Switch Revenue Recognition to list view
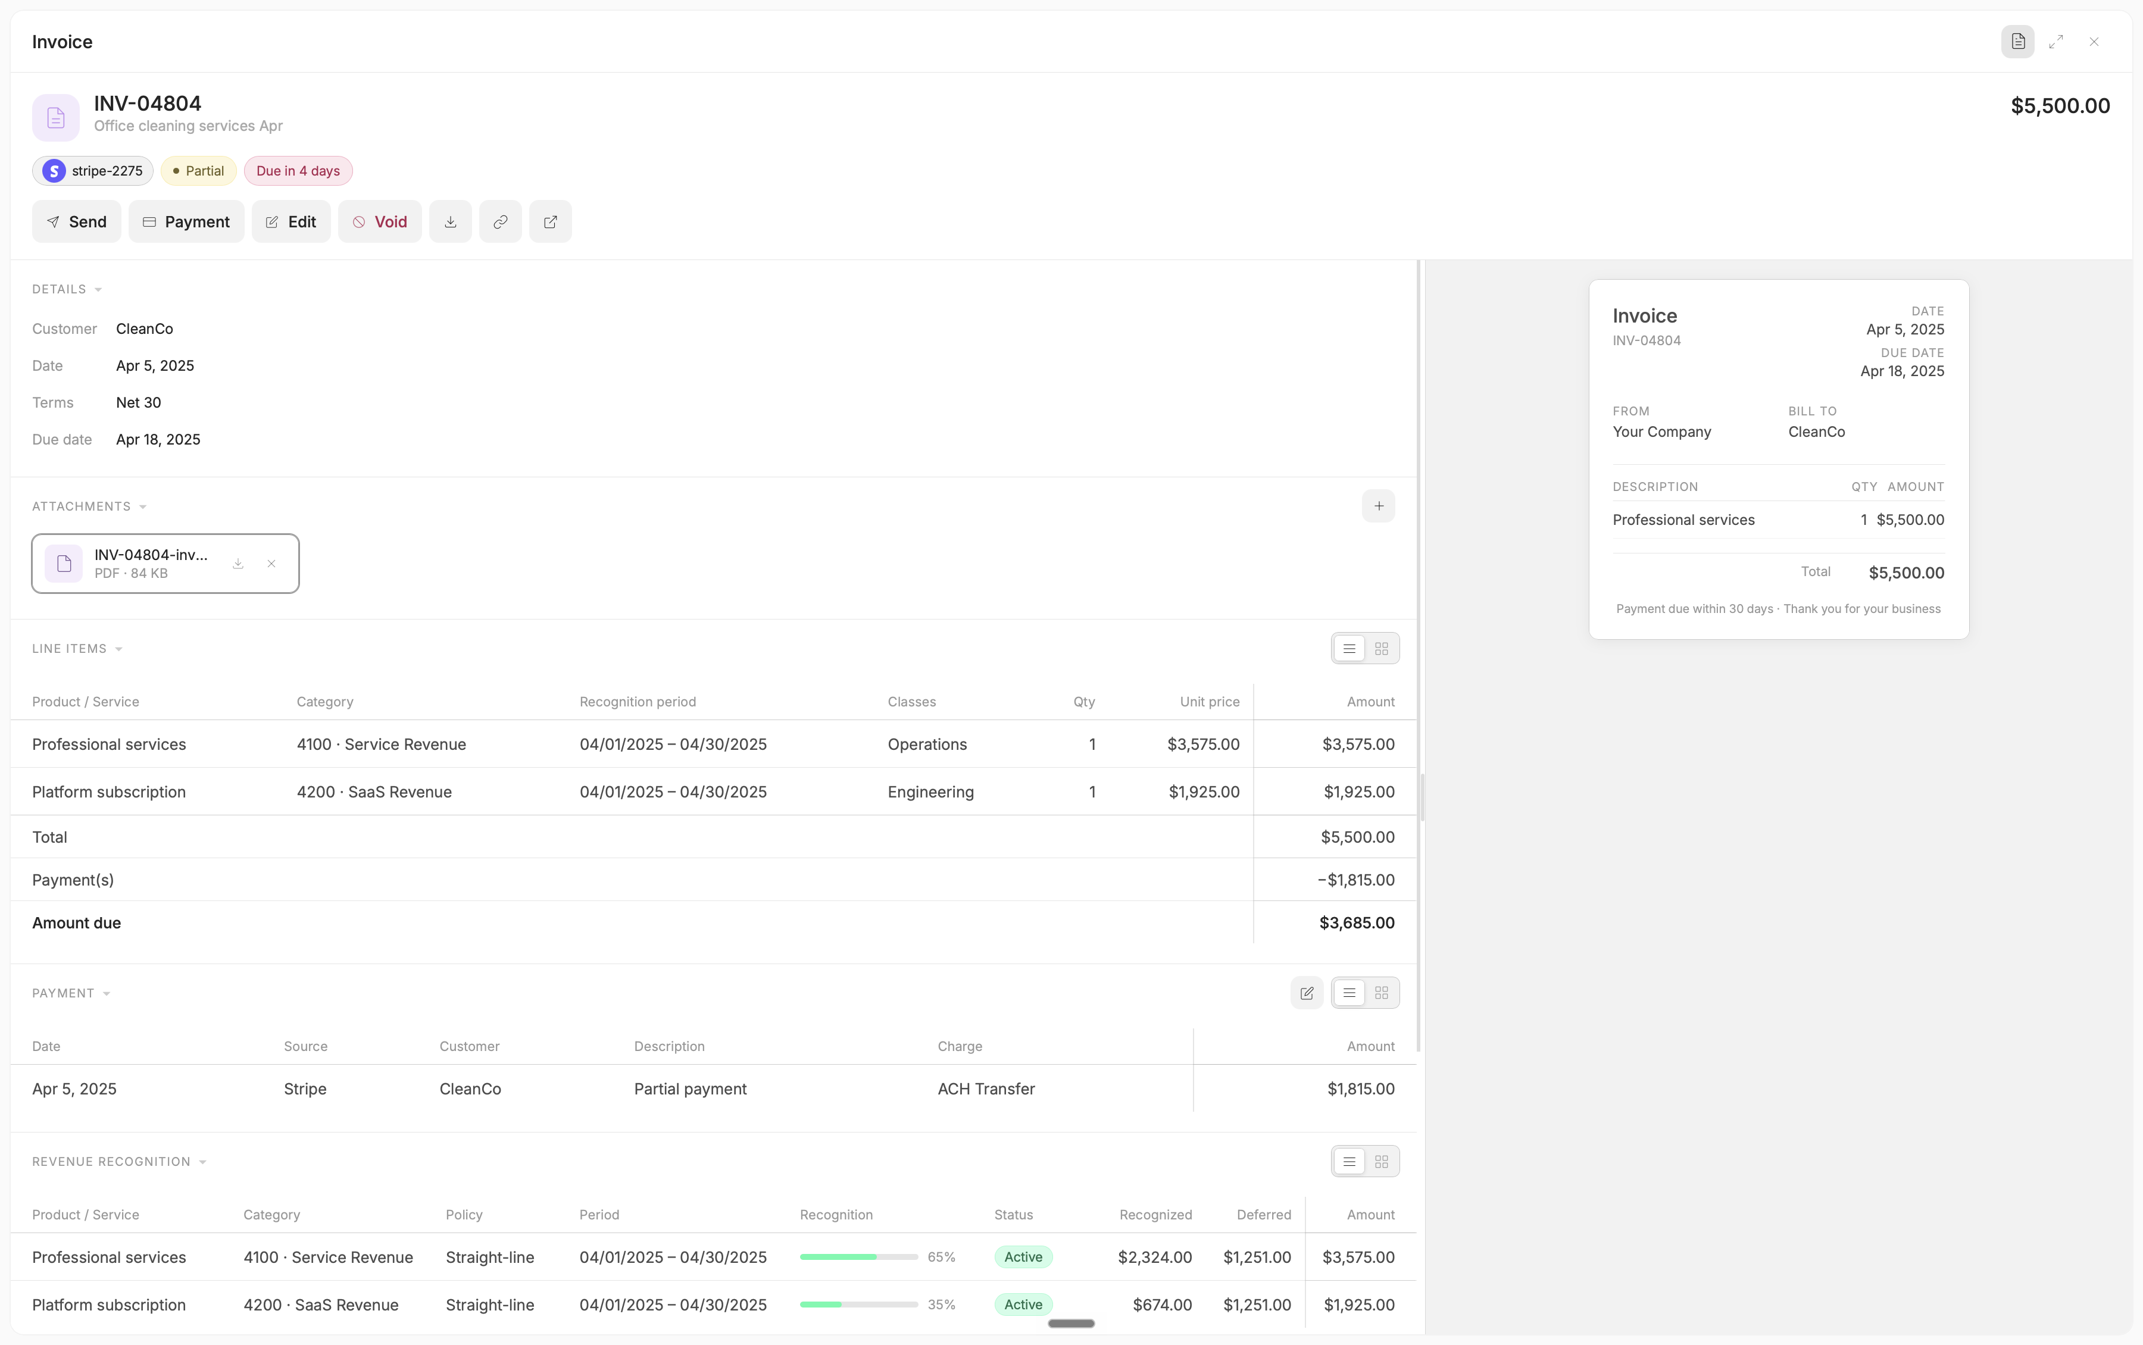 click(x=1349, y=1162)
